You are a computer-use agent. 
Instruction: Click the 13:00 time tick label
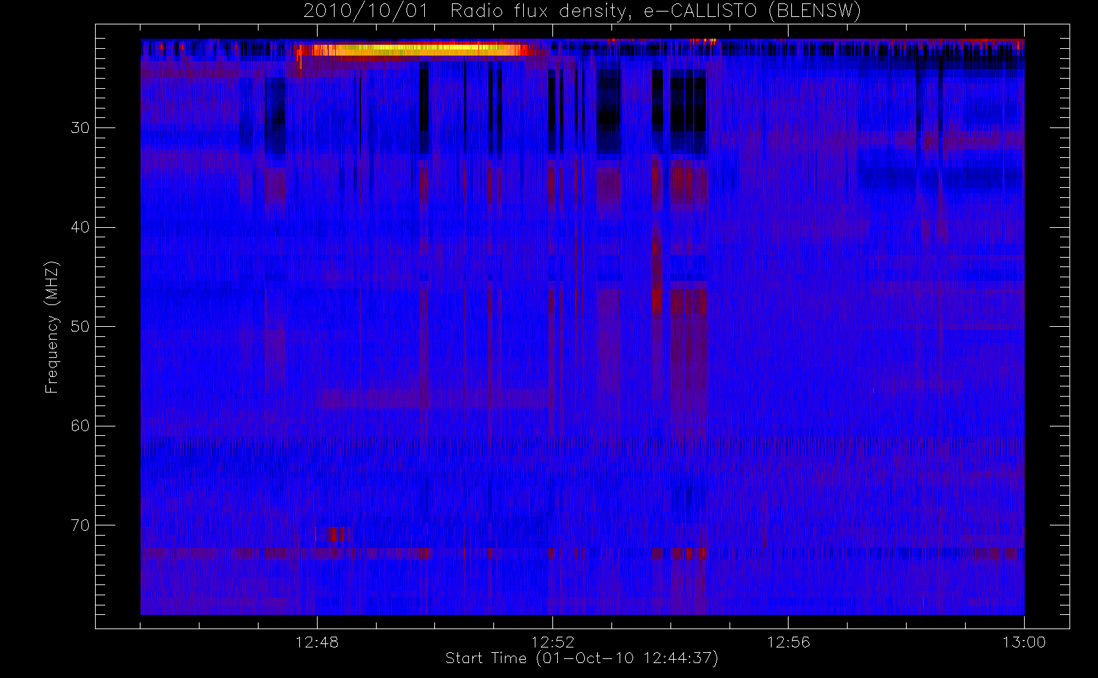pos(1024,642)
